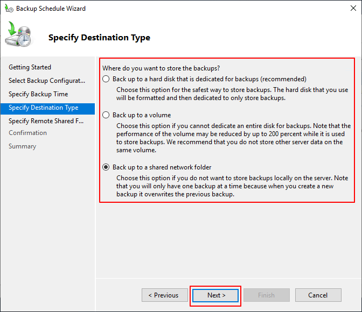This screenshot has width=362, height=312.
Task: Click the Backup Schedule Wizard title bar icon
Action: click(x=9, y=9)
